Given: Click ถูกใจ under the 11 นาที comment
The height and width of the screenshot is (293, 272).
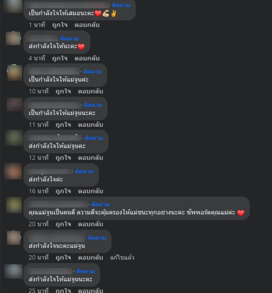Looking at the screenshot, I should (x=63, y=125).
